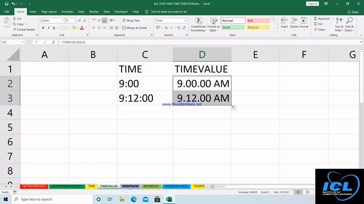Click the Insert Function fx icon
Viewport: 364px width, 204px height.
coord(53,42)
